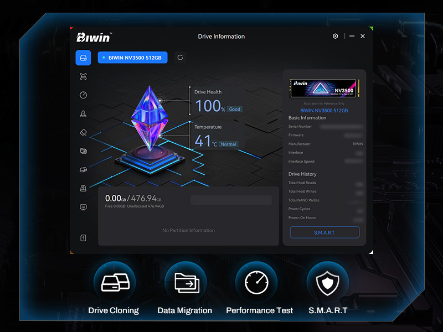Viewport: 443px width, 332px height.
Task: Click the 'Total Host Reads' row label
Action: click(302, 183)
